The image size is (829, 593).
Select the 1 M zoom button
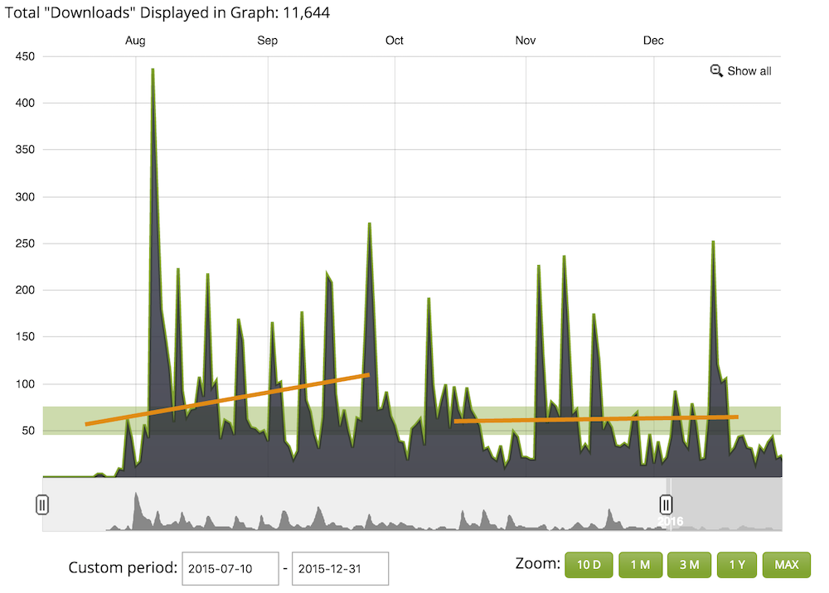(x=640, y=565)
